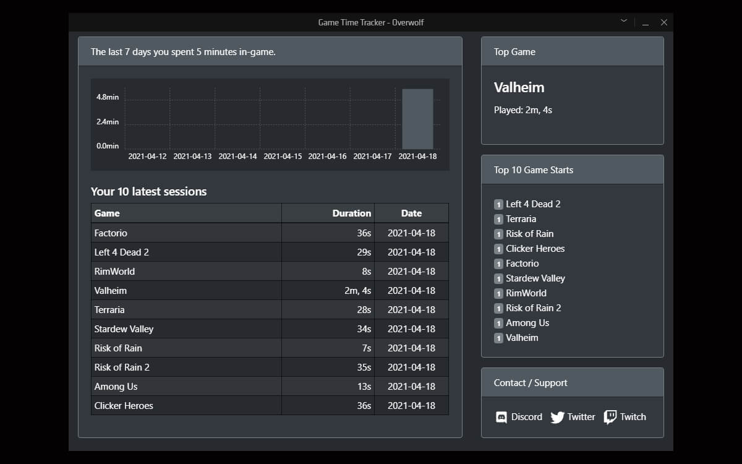Click the count badge next to Among Us
The width and height of the screenshot is (742, 464).
498,323
